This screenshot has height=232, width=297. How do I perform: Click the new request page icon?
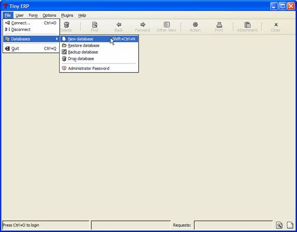[x=290, y=225]
